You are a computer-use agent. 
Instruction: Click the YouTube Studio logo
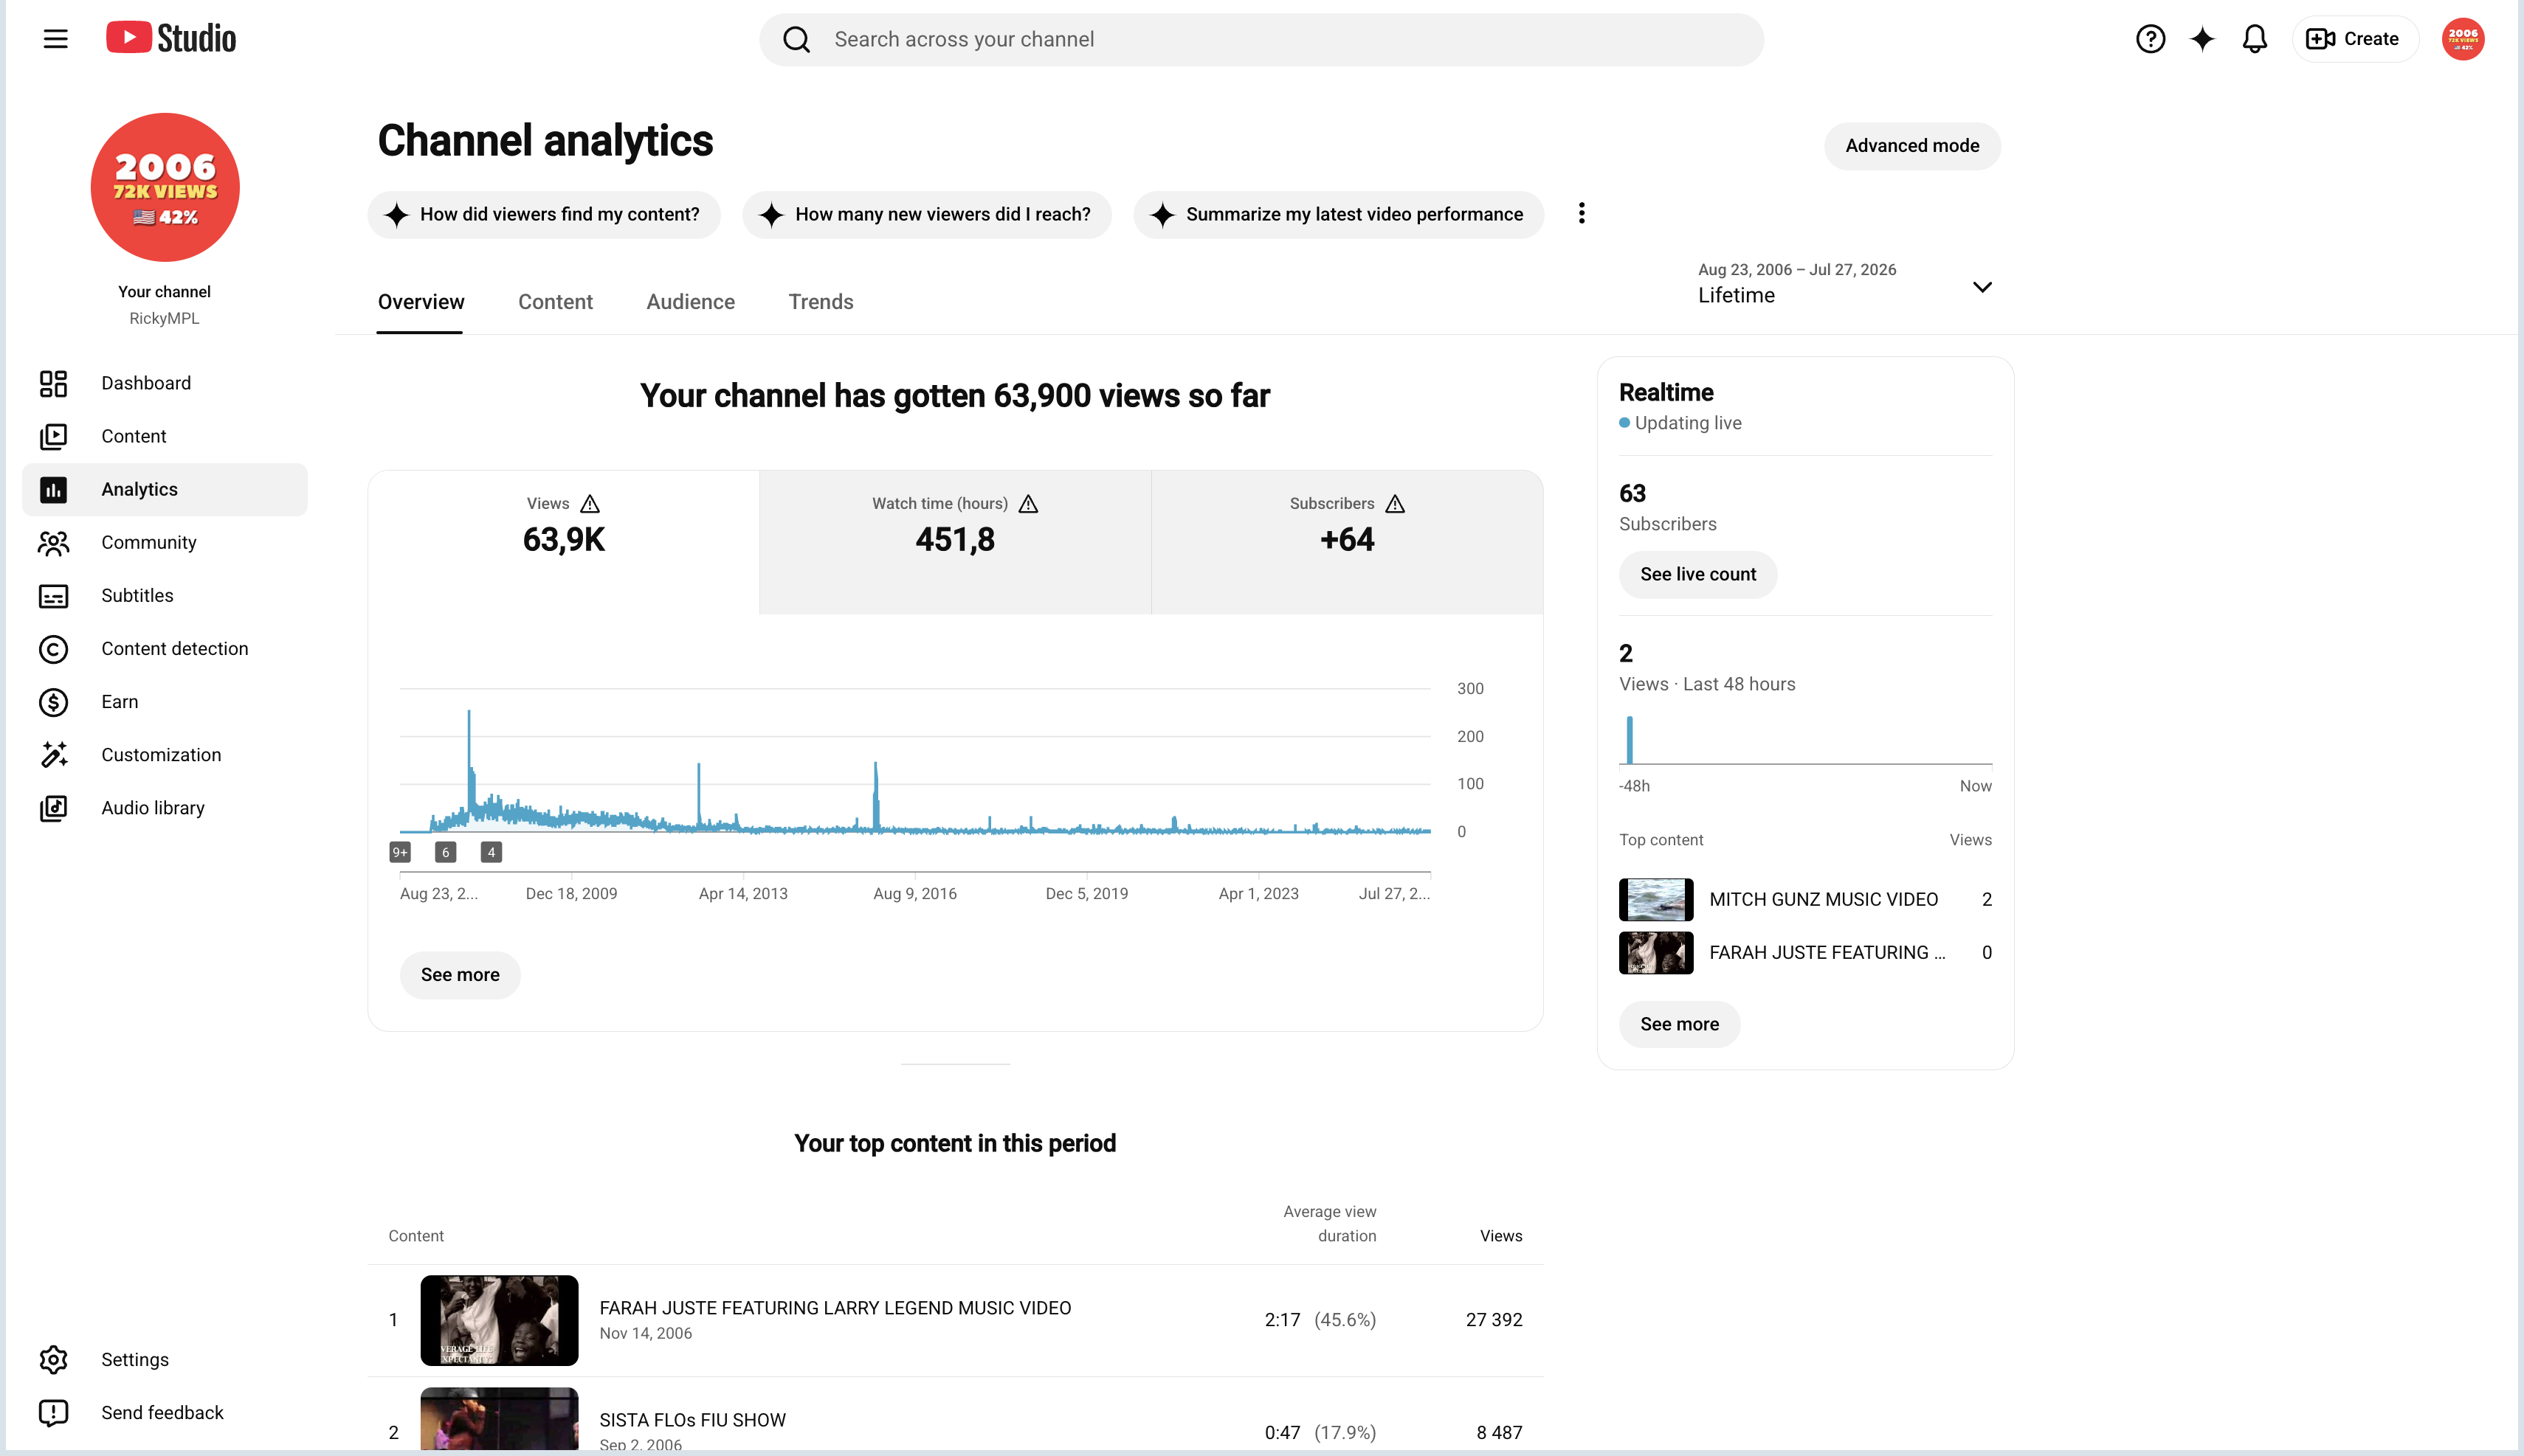(171, 38)
